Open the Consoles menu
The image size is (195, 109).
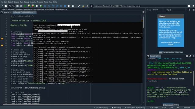tap(33, 2)
